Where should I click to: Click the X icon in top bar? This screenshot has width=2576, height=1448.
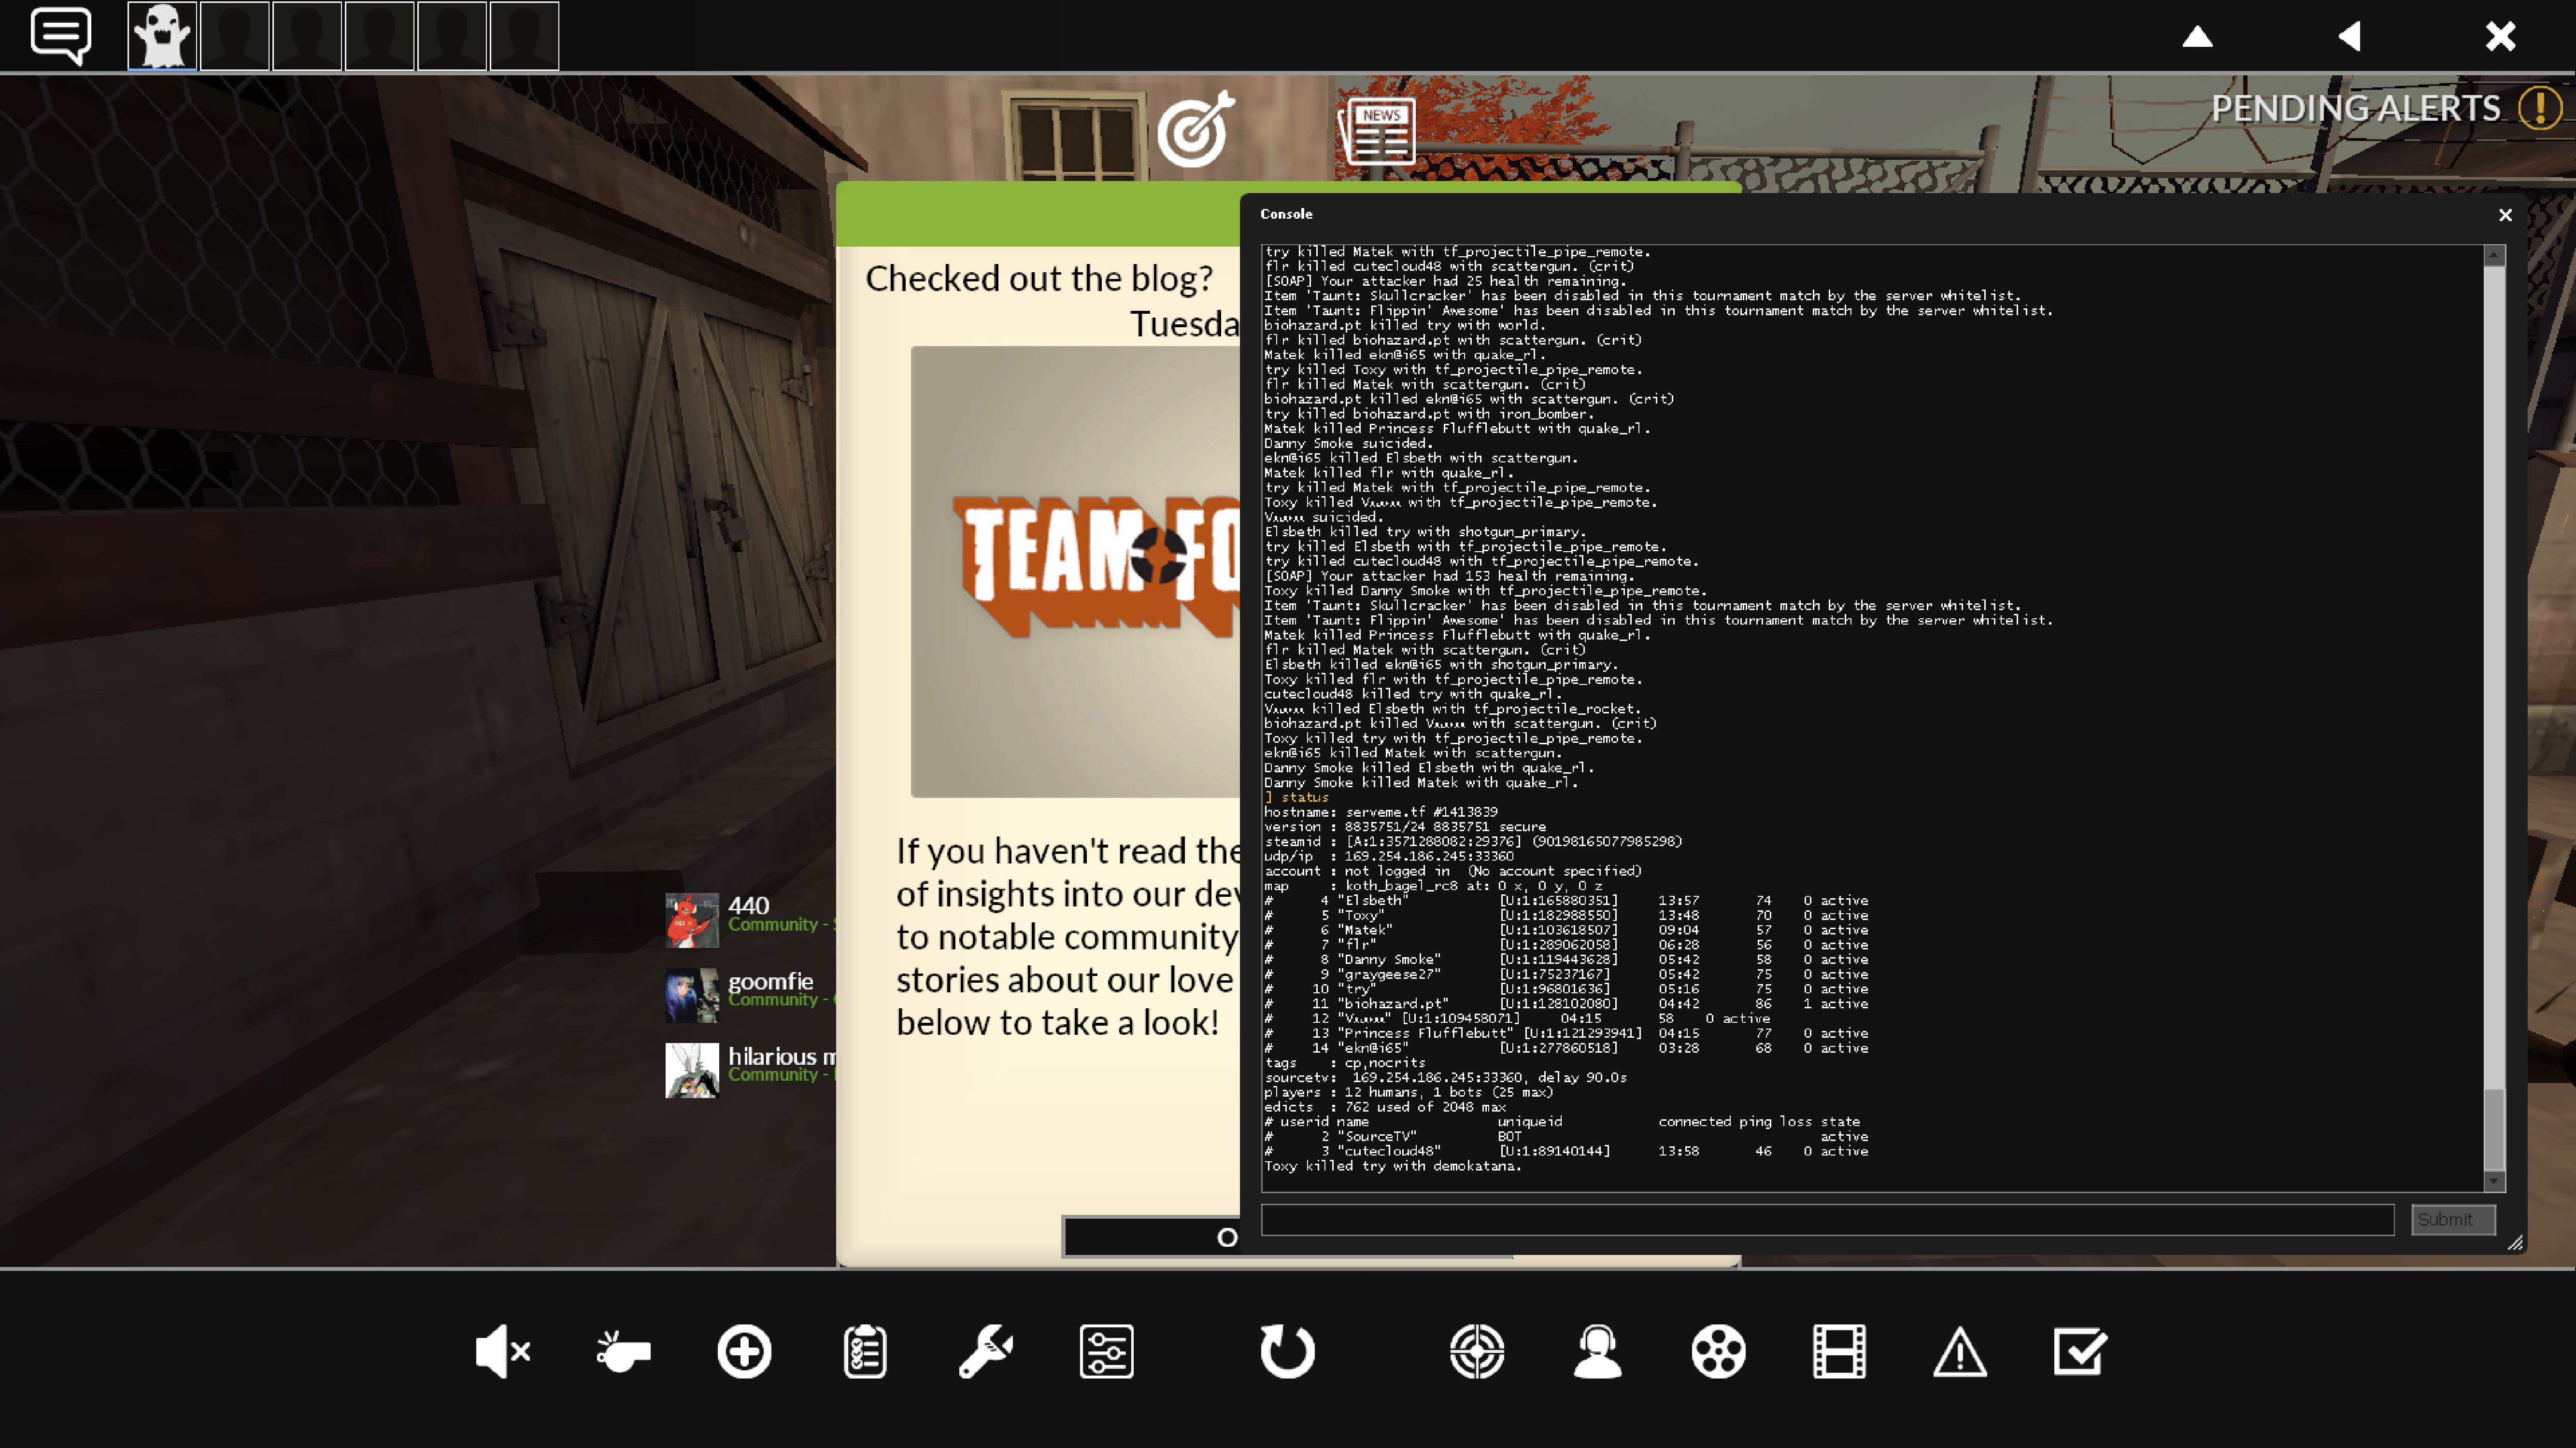pos(2501,37)
